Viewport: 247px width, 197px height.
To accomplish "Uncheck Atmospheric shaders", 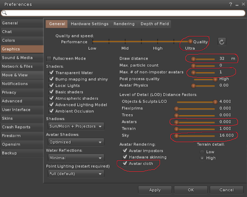I will pyautogui.click(x=51, y=98).
